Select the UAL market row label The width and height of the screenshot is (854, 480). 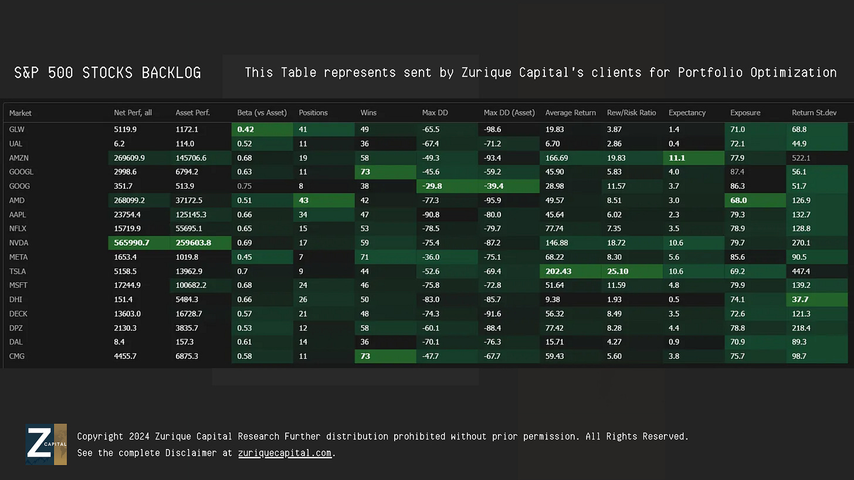pyautogui.click(x=16, y=144)
